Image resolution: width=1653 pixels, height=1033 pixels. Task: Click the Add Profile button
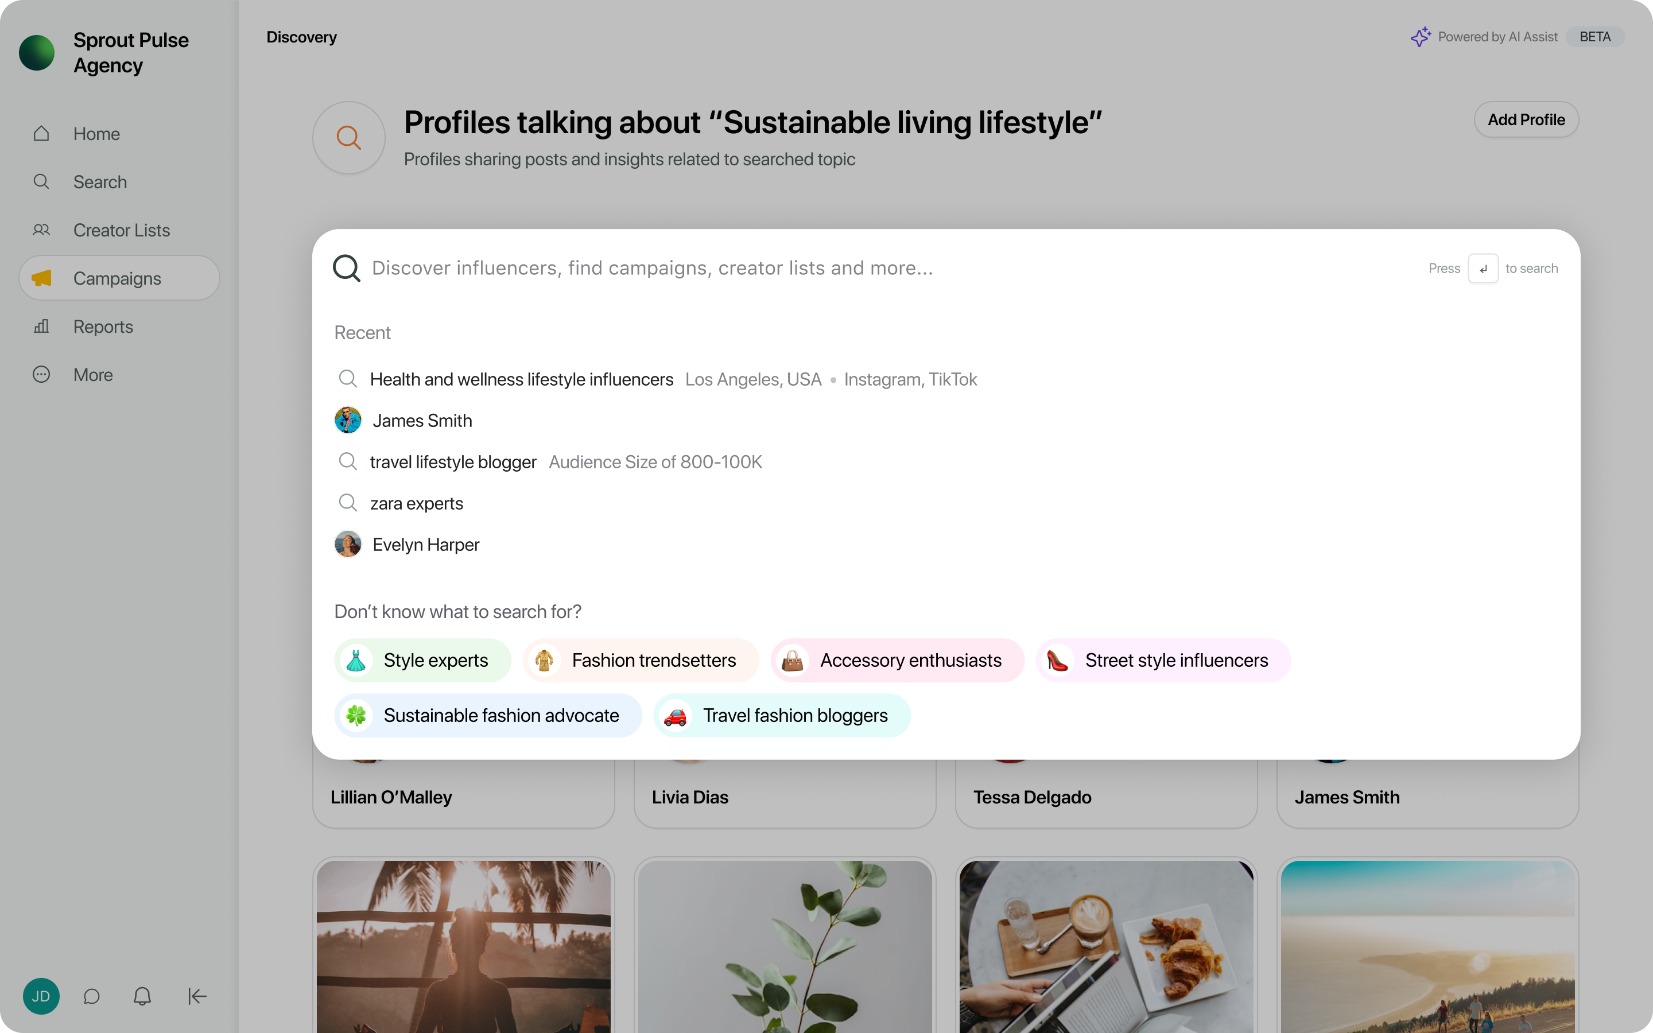tap(1526, 119)
